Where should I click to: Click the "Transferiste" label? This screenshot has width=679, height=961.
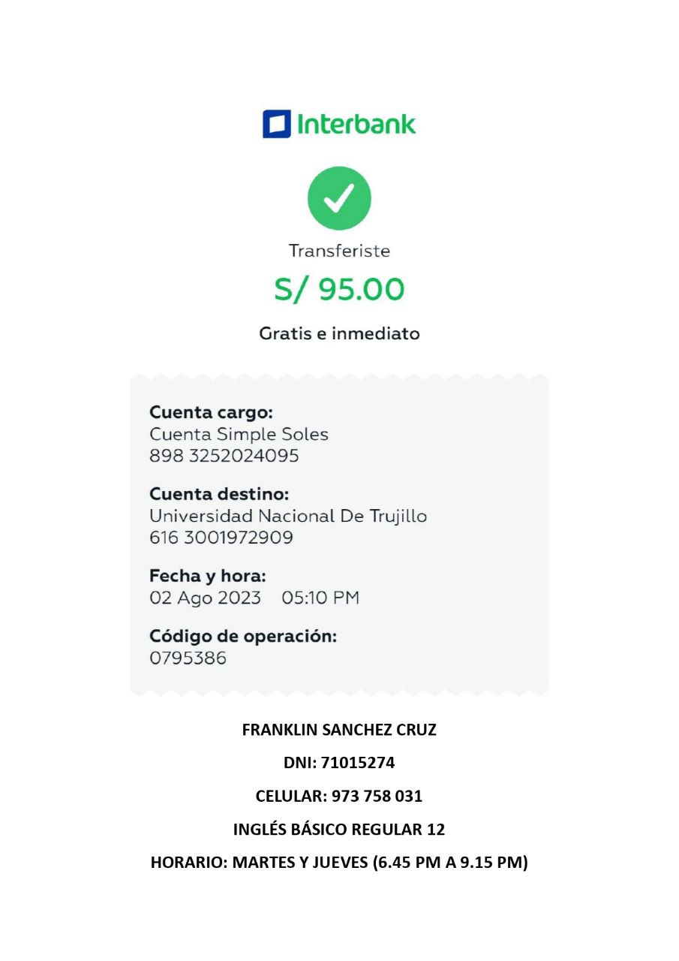(x=339, y=251)
